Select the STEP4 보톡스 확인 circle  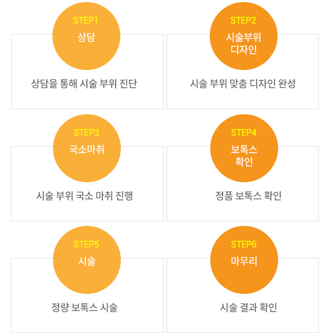[244, 148]
